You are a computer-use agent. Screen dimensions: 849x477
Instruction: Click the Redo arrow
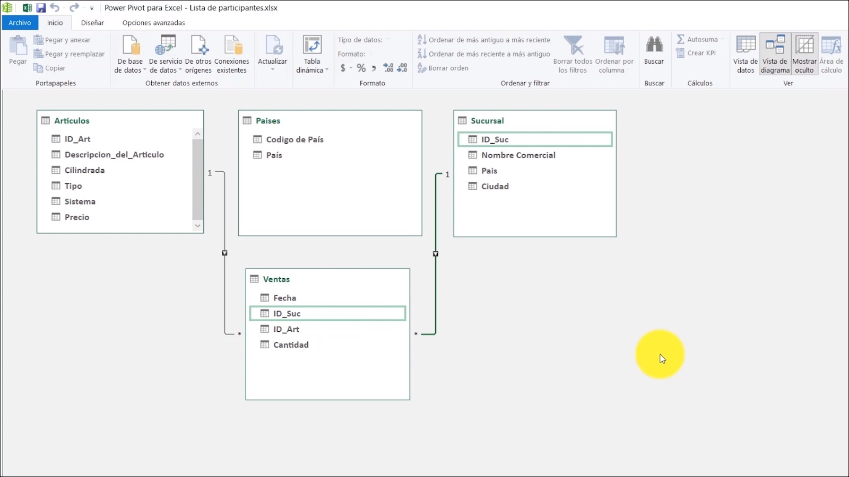[x=74, y=8]
